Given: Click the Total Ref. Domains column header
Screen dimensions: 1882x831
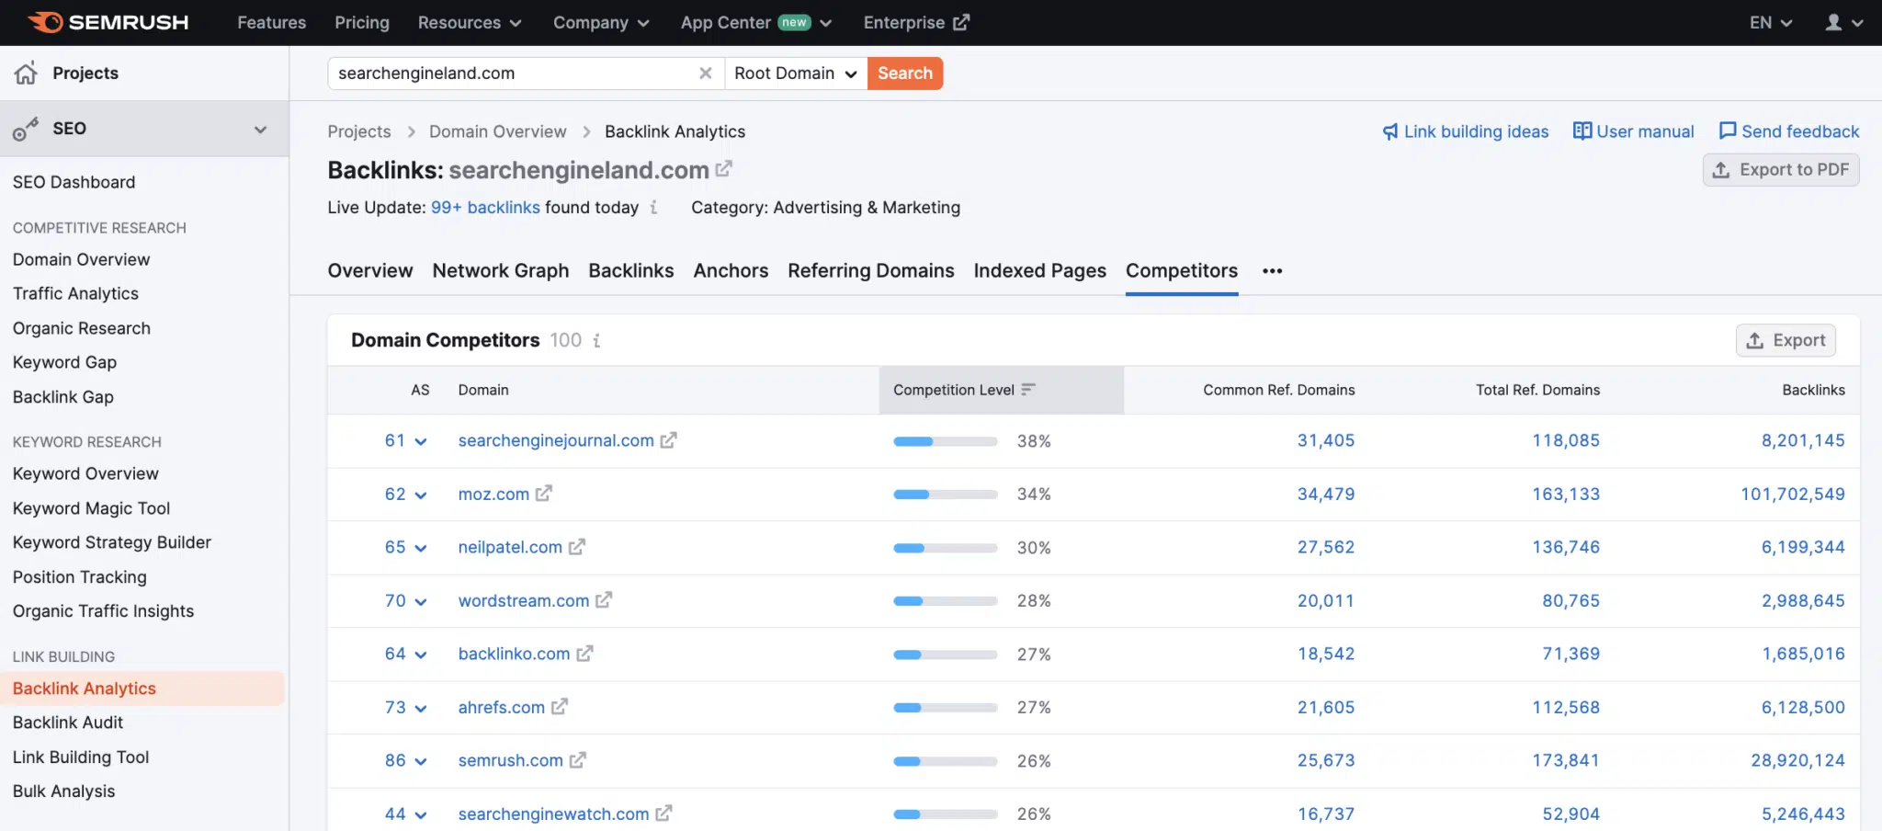Looking at the screenshot, I should 1537,390.
